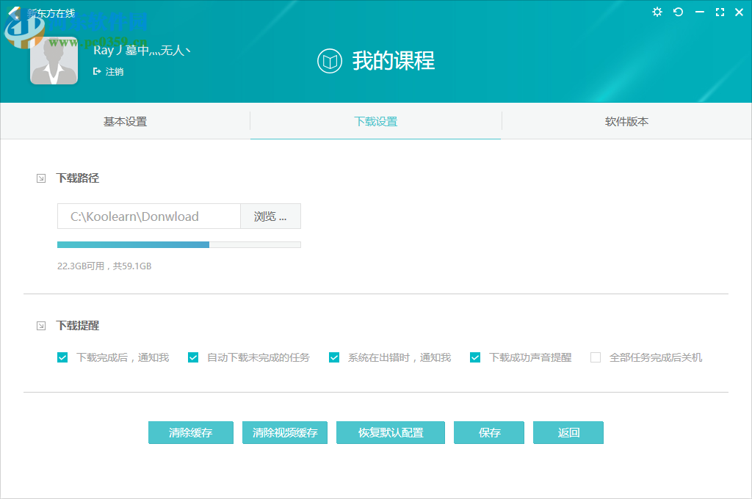Disable 自动下载未完成的任务
This screenshot has width=752, height=499.
(192, 357)
